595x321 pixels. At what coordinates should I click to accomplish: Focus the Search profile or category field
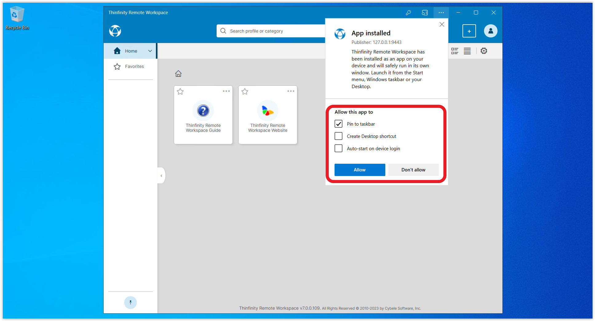click(271, 31)
